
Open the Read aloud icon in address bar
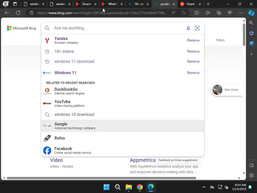[x=173, y=13]
